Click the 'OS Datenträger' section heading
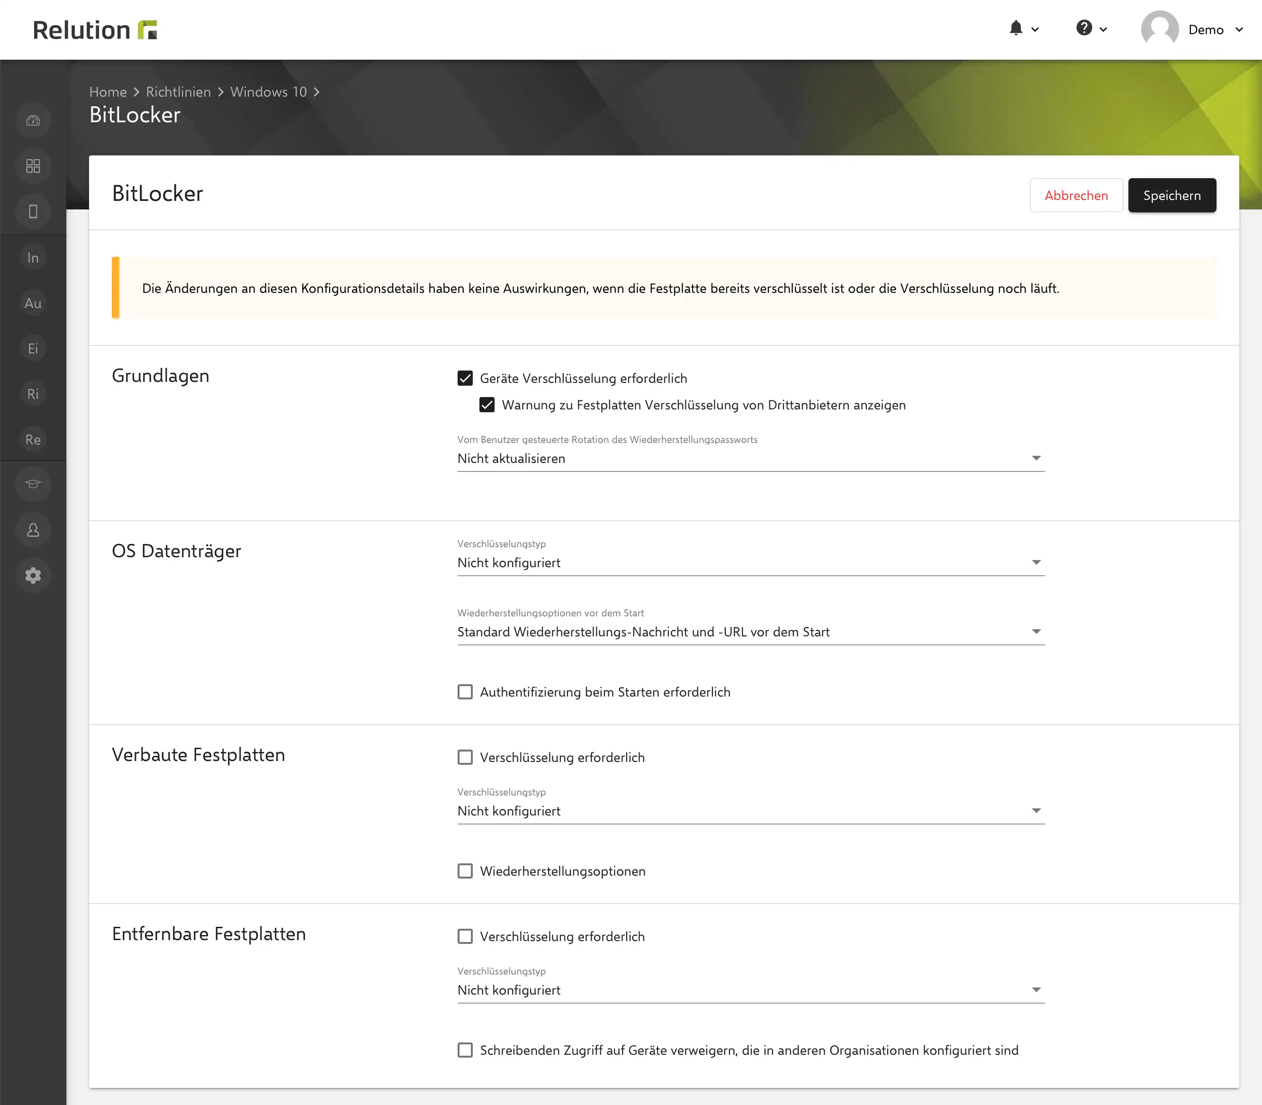 [176, 551]
